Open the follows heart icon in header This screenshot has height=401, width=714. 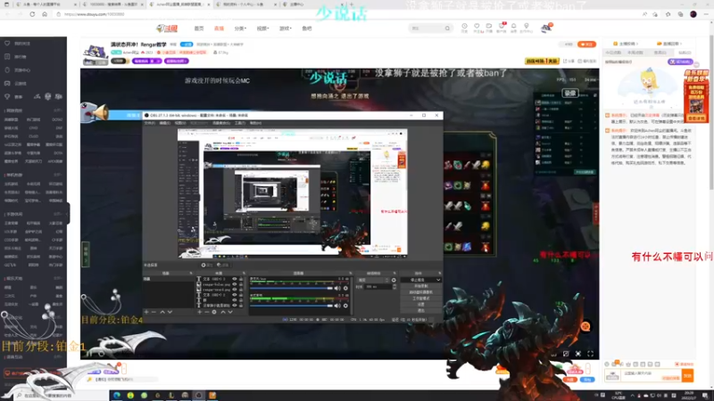(477, 27)
